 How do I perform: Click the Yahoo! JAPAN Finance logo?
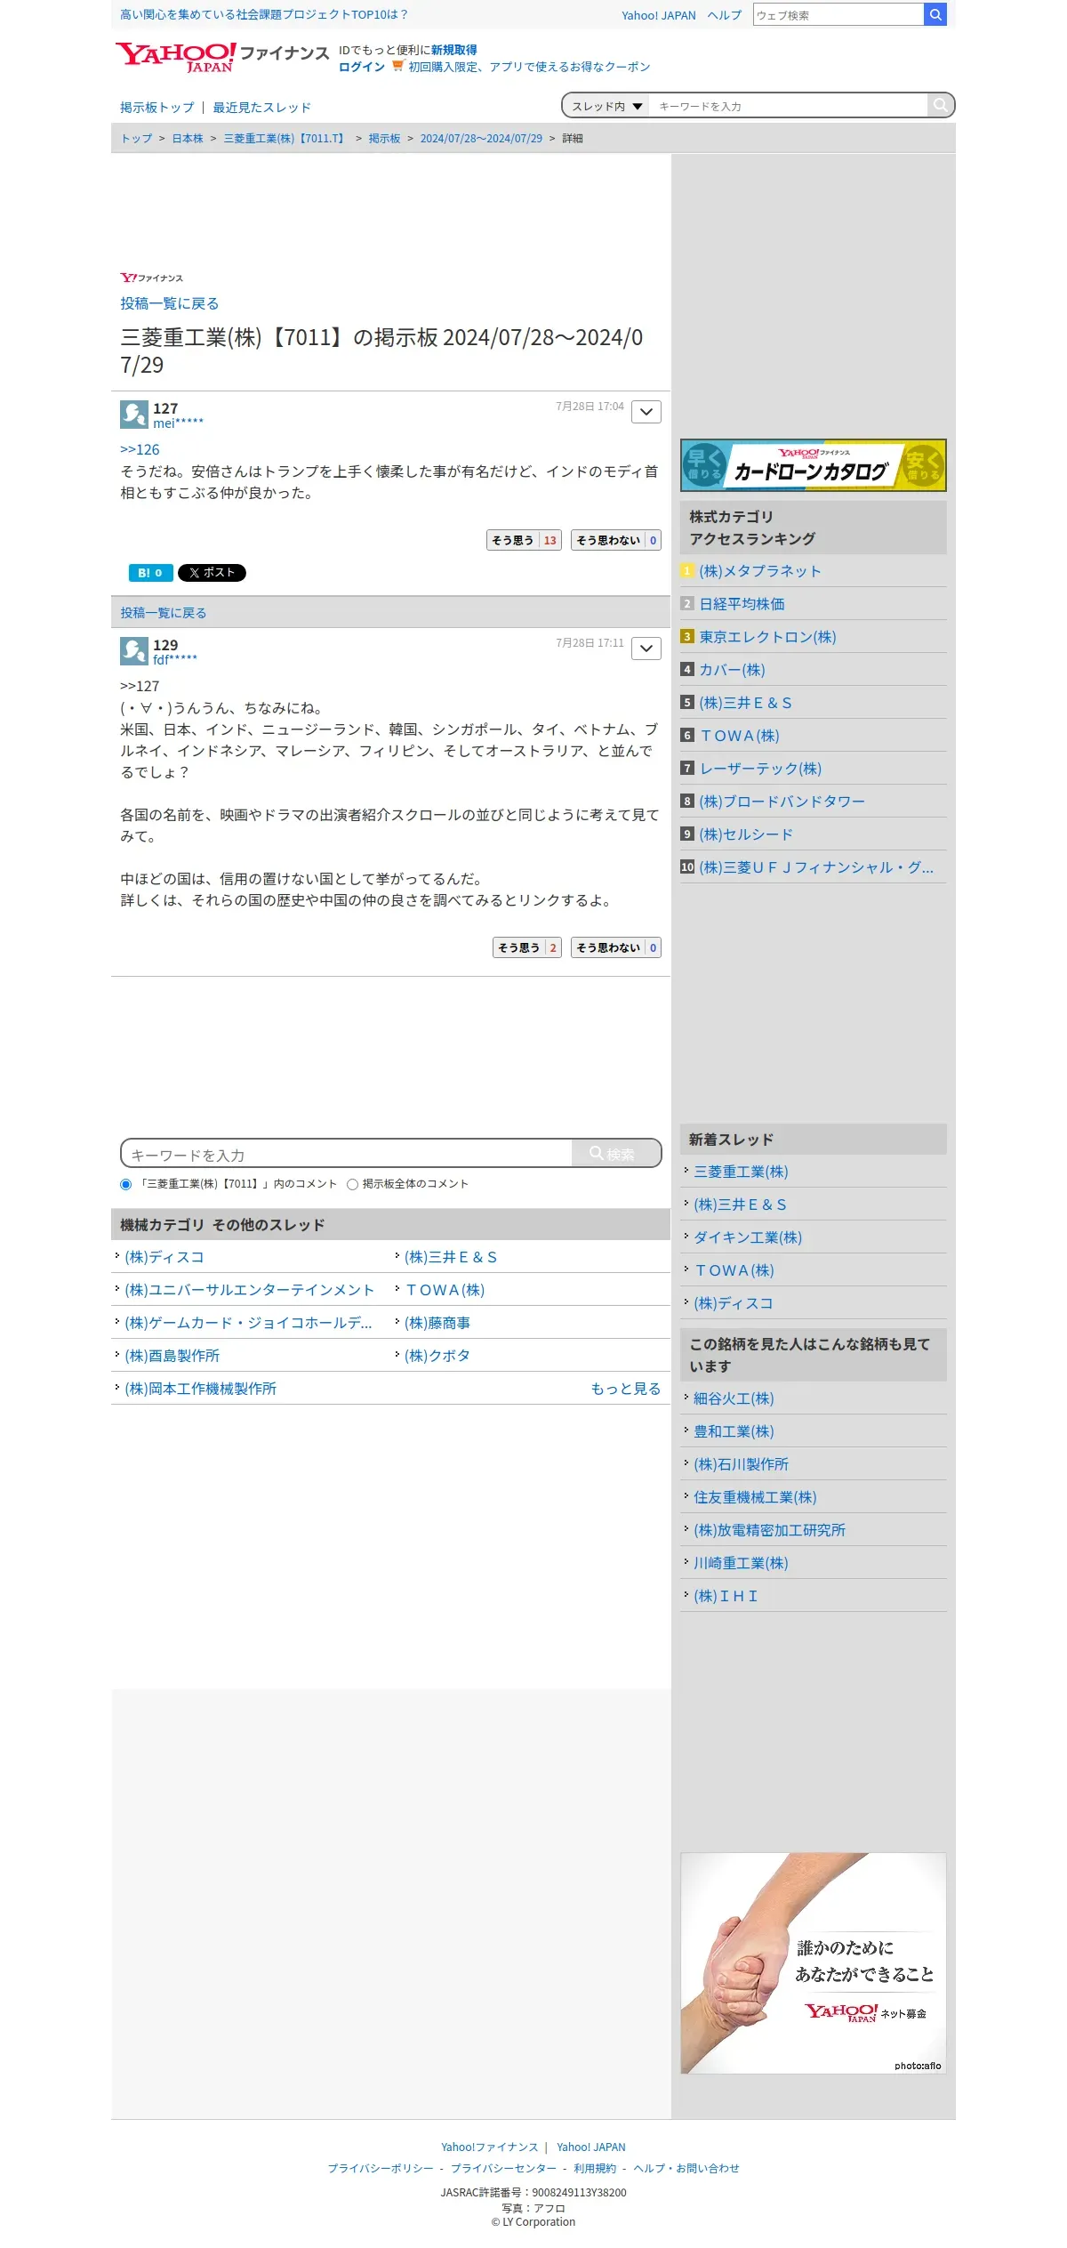[221, 57]
